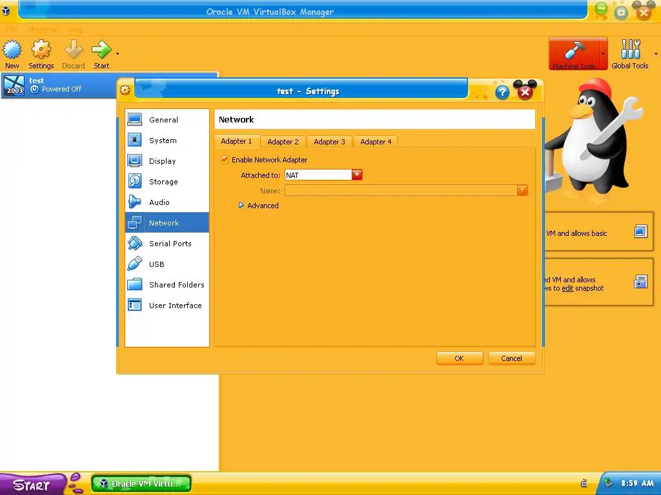This screenshot has width=661, height=495.
Task: Select the Network settings category
Action: click(x=167, y=222)
